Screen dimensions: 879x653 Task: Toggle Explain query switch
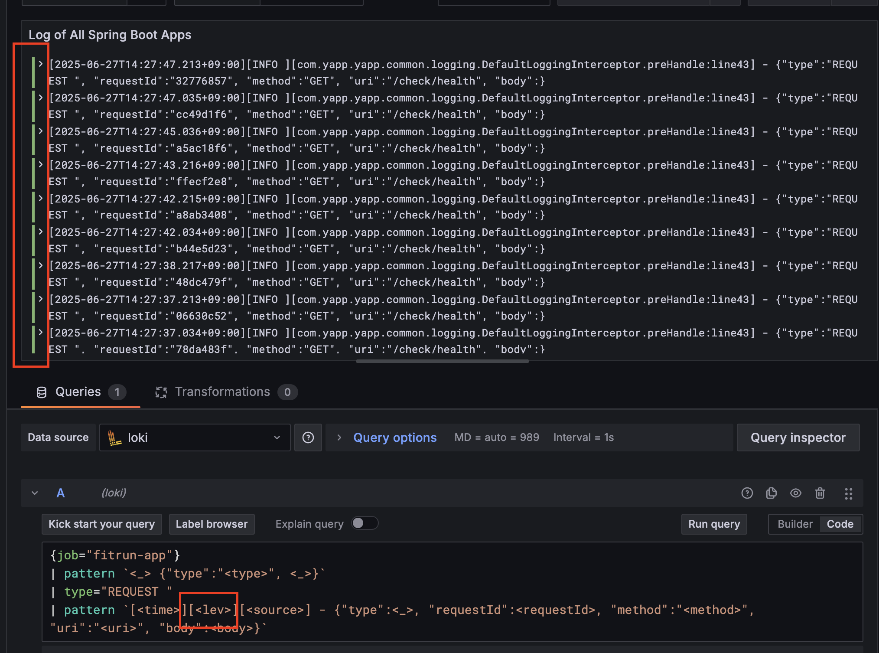pos(365,523)
